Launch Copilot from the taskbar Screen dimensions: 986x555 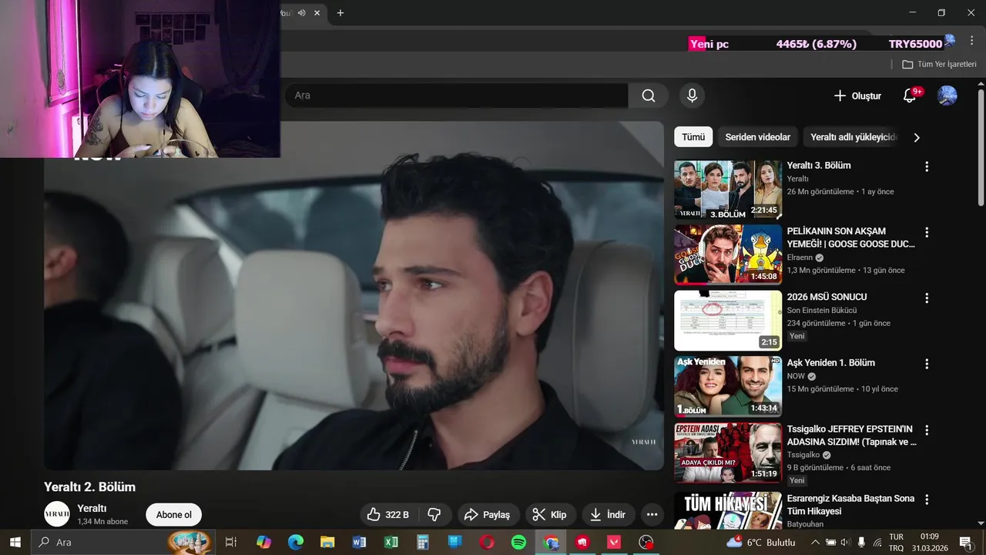[263, 542]
